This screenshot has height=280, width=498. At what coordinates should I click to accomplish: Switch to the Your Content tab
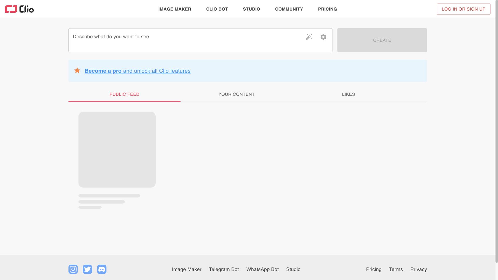[236, 94]
